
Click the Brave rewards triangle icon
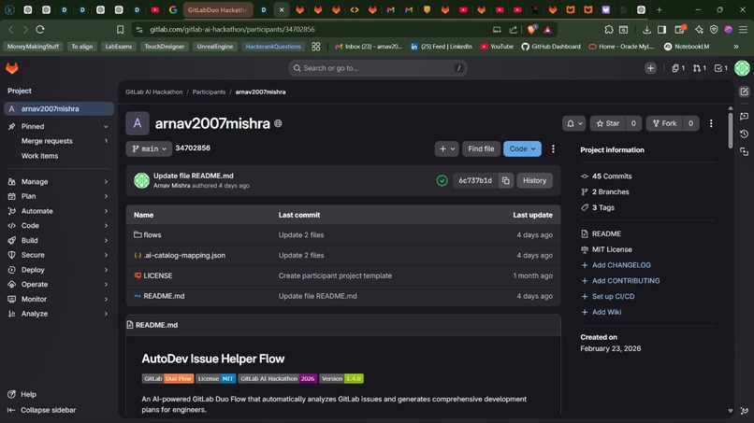pos(547,29)
